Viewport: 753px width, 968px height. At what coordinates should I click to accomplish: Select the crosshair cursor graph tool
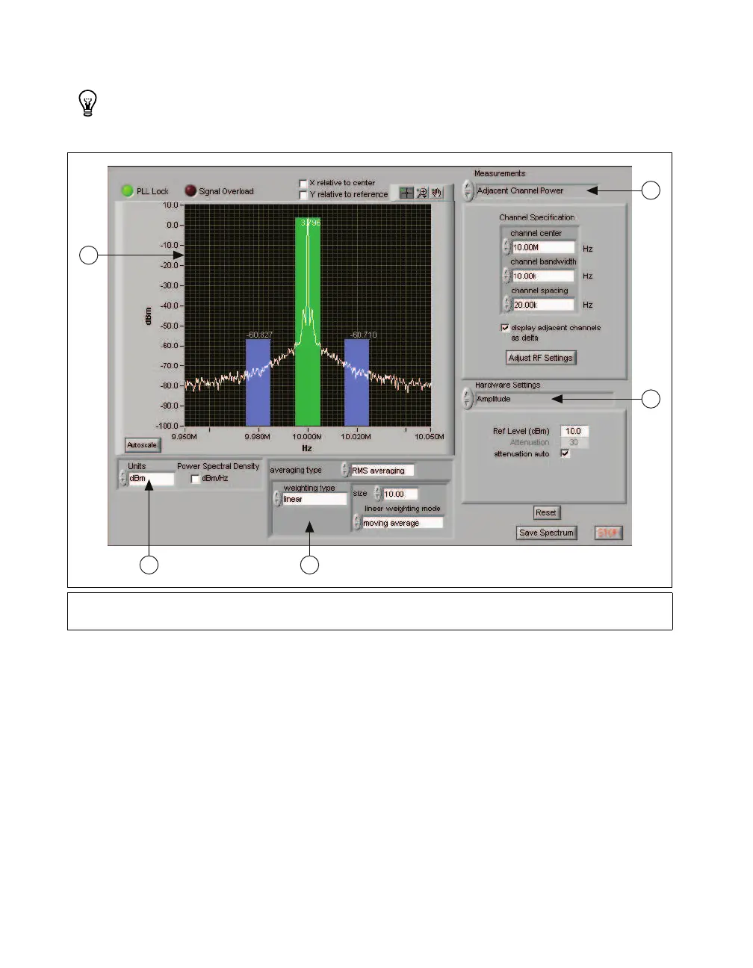406,193
